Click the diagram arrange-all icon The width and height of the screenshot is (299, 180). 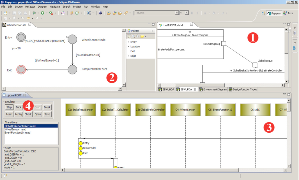[89, 13]
